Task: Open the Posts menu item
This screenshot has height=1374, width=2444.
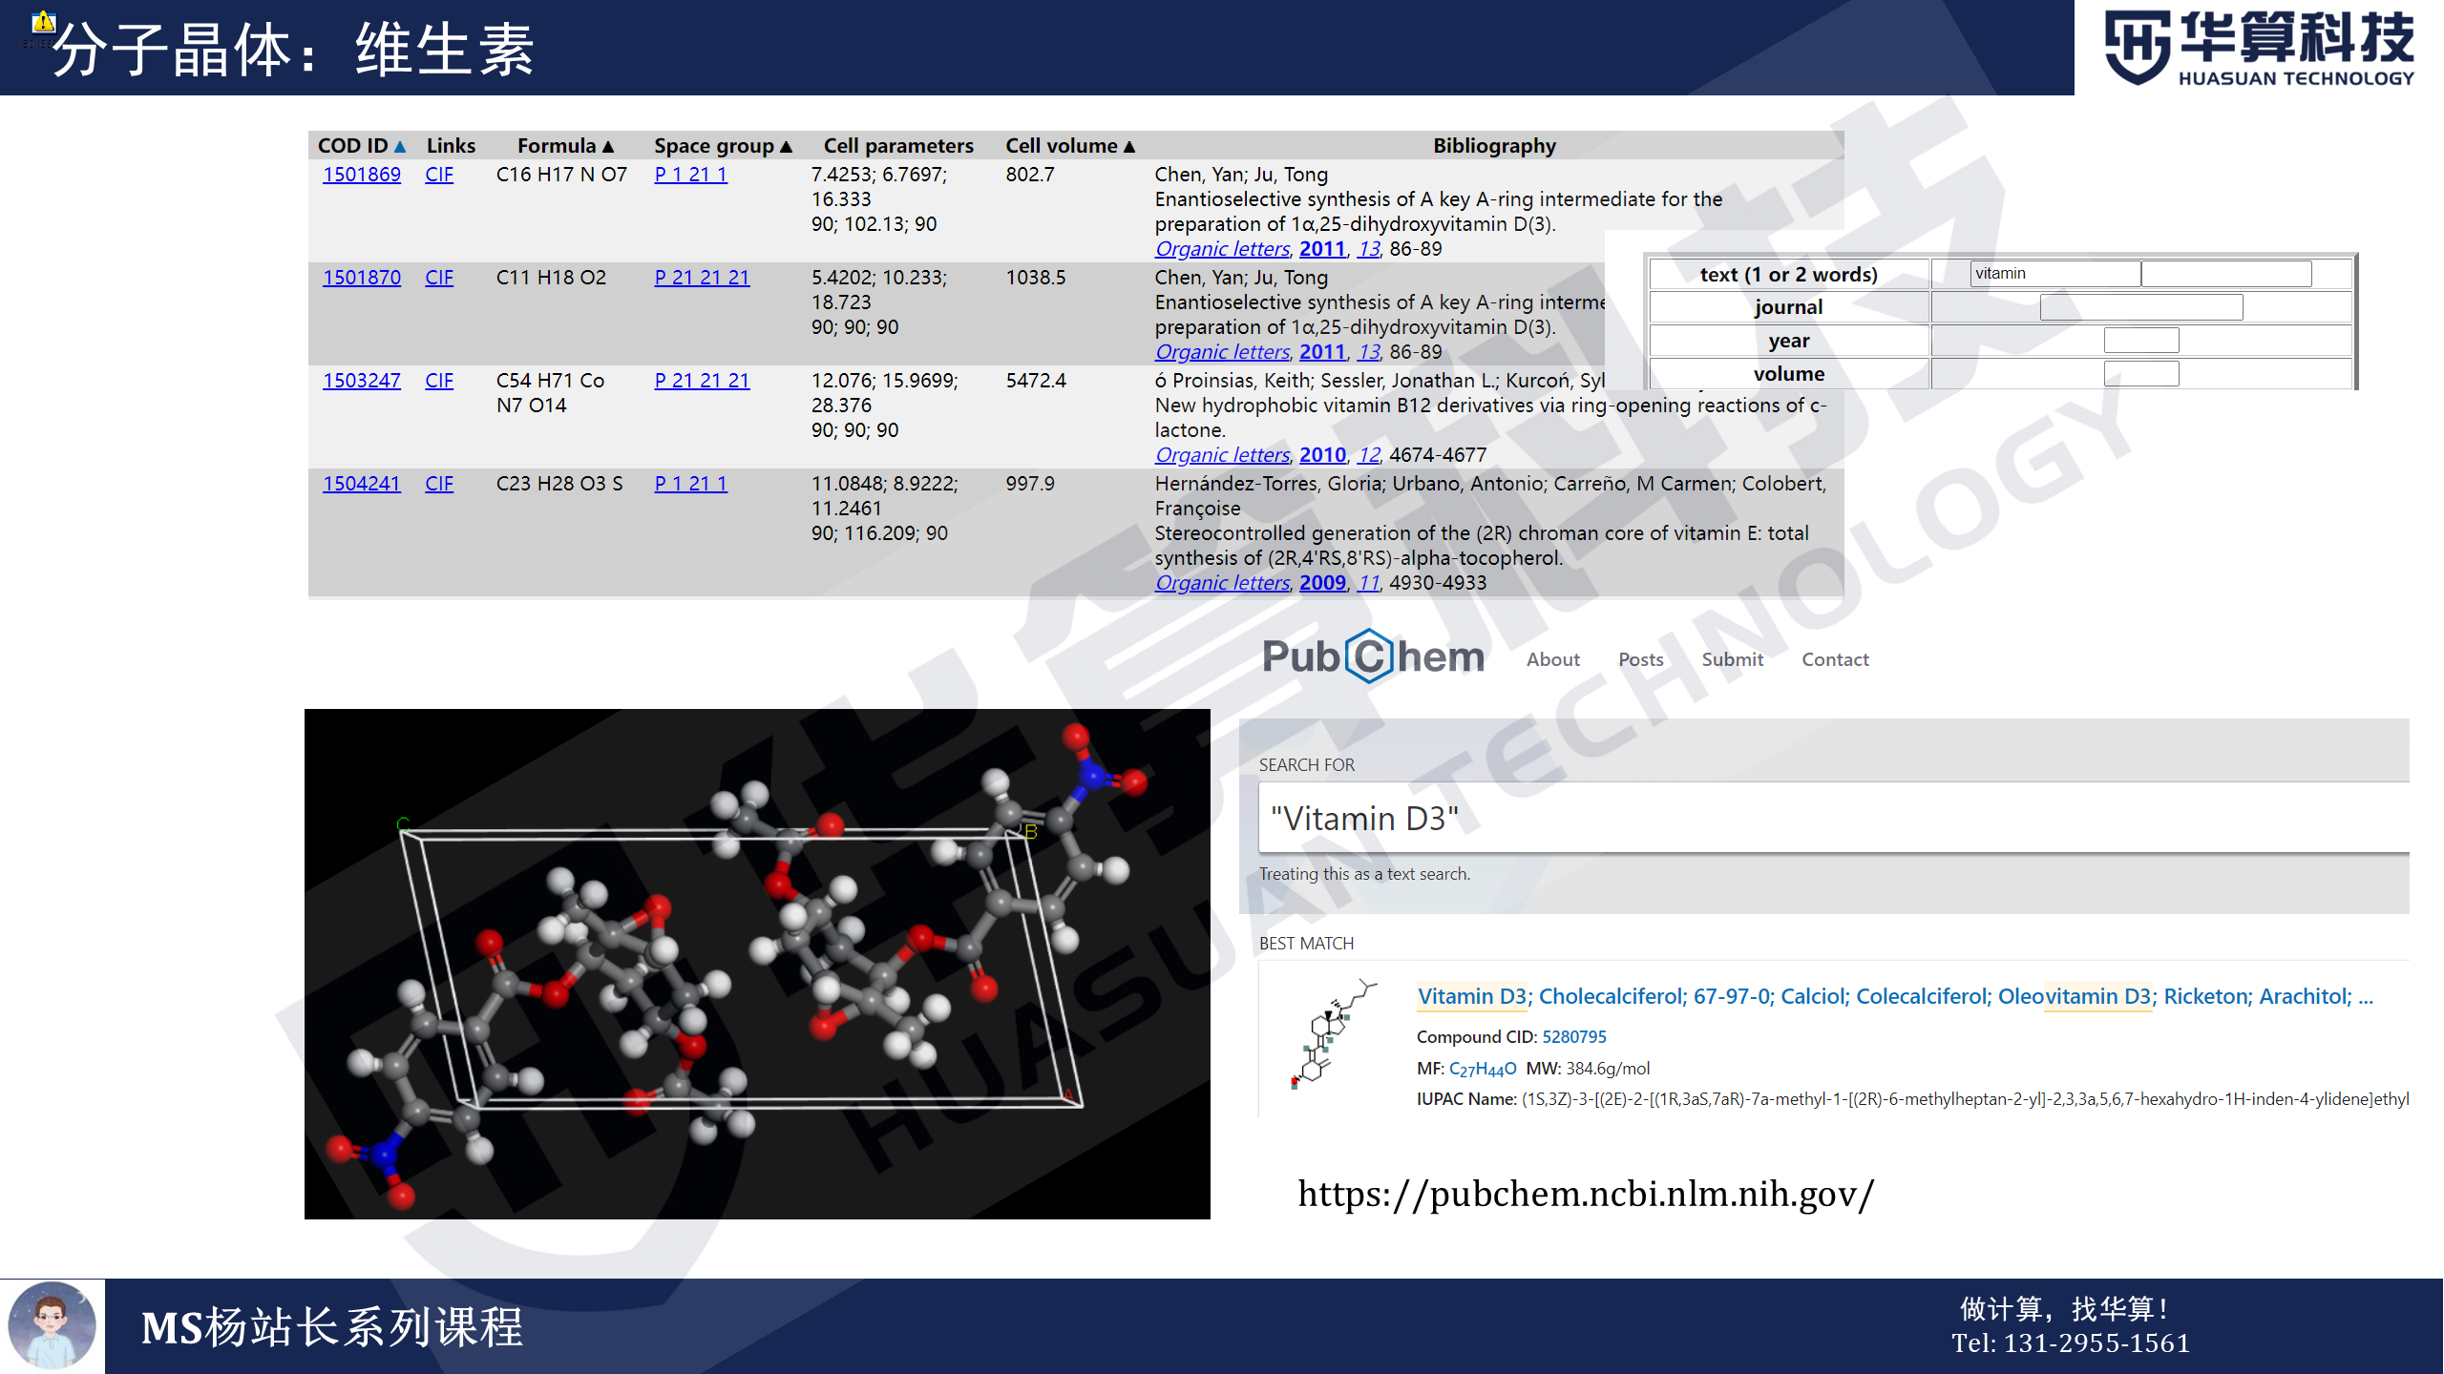Action: coord(1640,659)
